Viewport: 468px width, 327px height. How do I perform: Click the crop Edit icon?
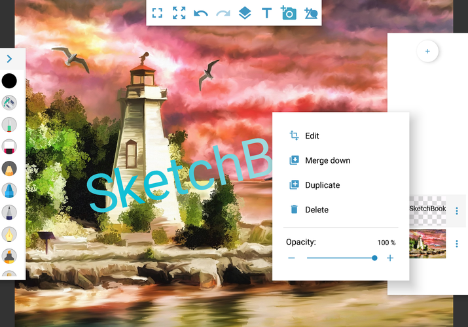[294, 135]
